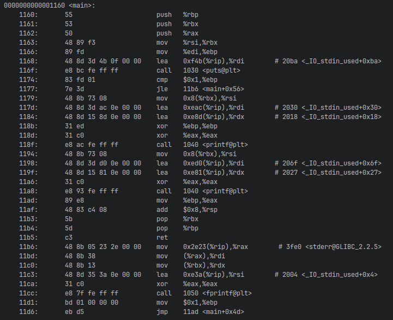Click the 206f _IO_stdin_used+0x6f comment

coord(328,163)
